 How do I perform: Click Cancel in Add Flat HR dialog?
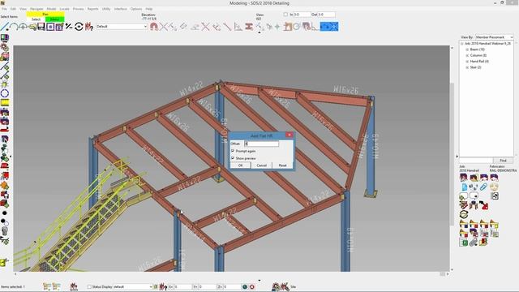[261, 165]
